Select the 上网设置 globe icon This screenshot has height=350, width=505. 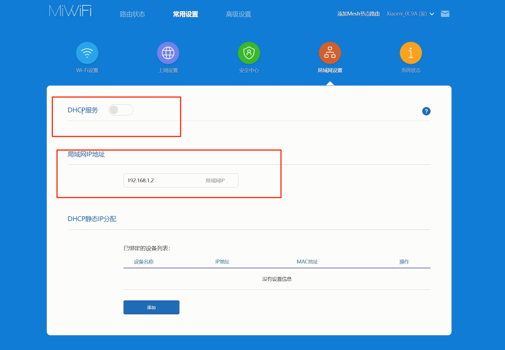coord(168,53)
